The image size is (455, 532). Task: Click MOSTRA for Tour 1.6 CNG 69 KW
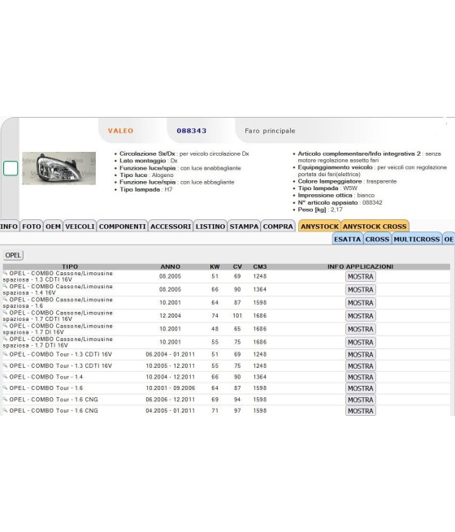pos(360,400)
